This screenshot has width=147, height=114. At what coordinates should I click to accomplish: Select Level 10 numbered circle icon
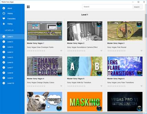coord(4,83)
